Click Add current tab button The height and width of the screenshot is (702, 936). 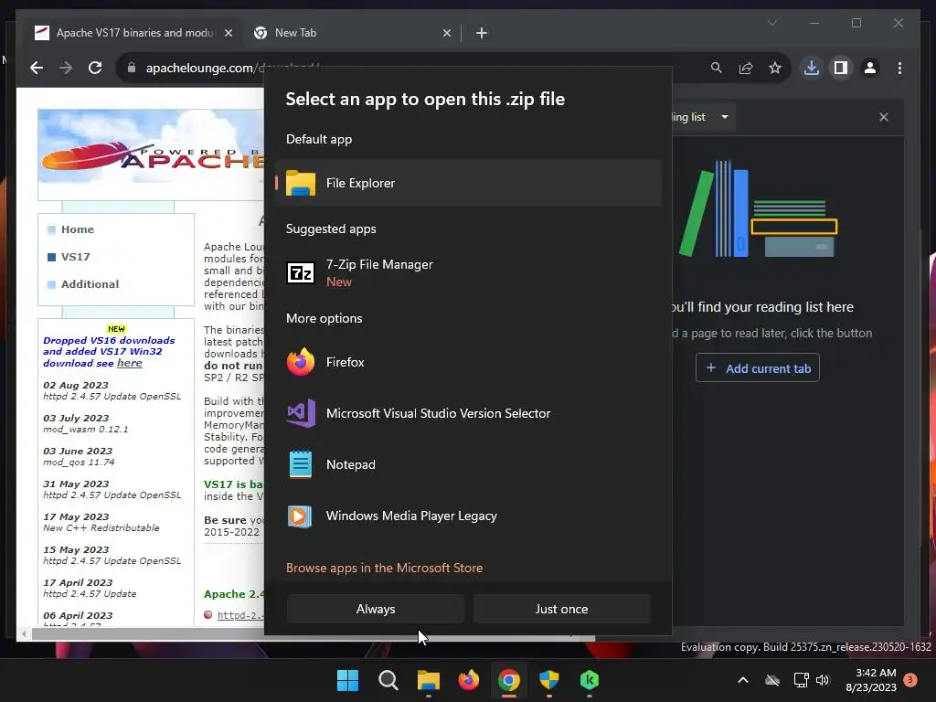(758, 368)
